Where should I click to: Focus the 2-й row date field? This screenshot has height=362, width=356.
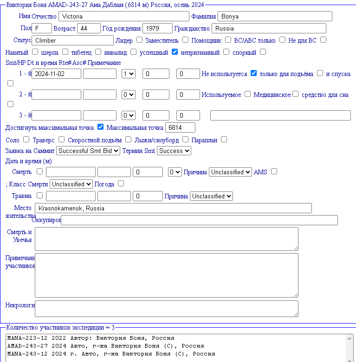[57, 95]
